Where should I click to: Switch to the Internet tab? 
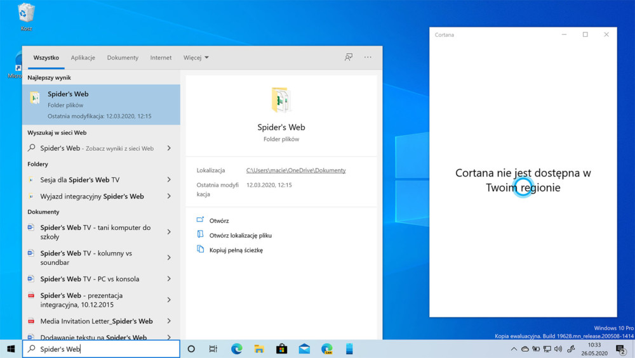[x=161, y=58]
